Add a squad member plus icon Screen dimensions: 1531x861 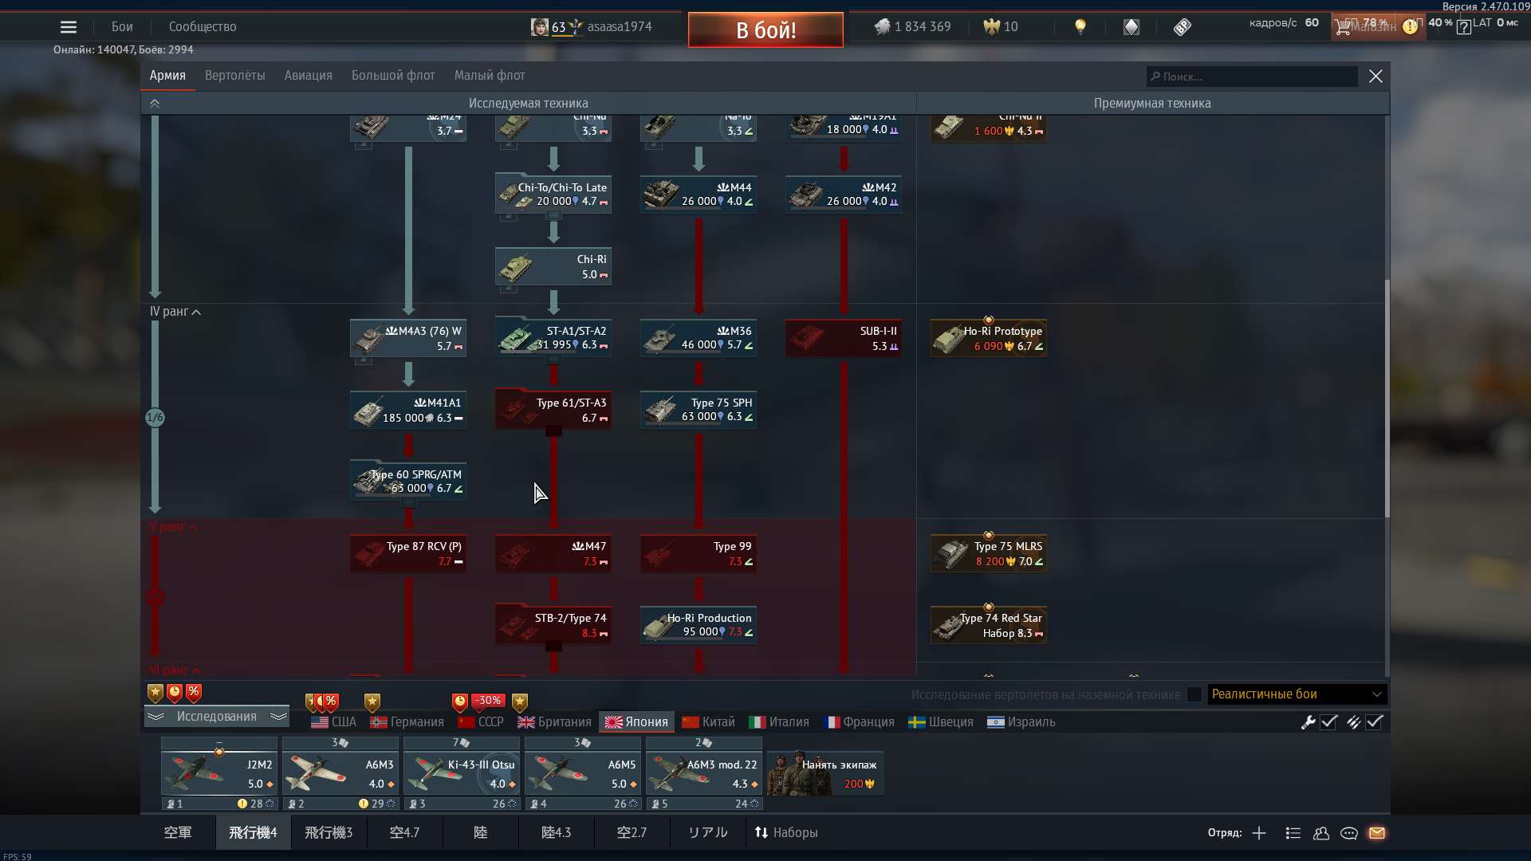(x=1259, y=833)
